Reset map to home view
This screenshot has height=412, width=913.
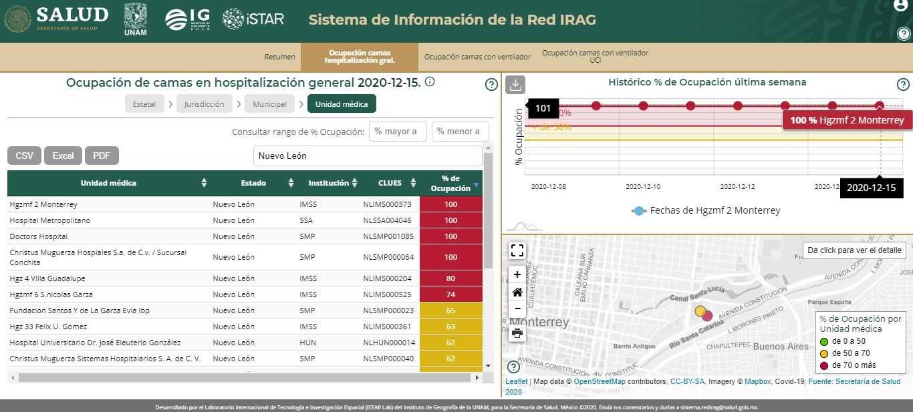(x=517, y=292)
